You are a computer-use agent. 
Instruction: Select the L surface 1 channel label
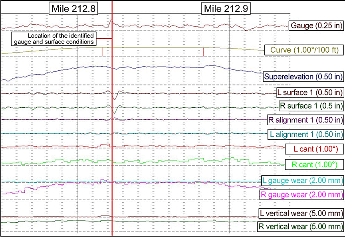point(310,93)
